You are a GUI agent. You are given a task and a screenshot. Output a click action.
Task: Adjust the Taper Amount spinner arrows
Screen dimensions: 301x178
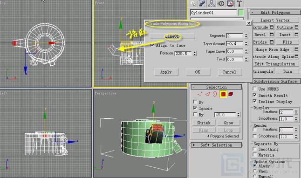pos(246,44)
